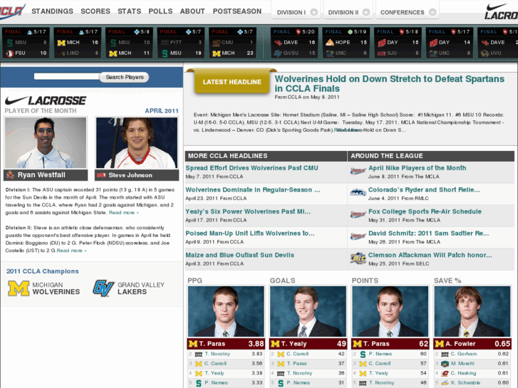Open Ryan Westfall's photo

(x=46, y=142)
